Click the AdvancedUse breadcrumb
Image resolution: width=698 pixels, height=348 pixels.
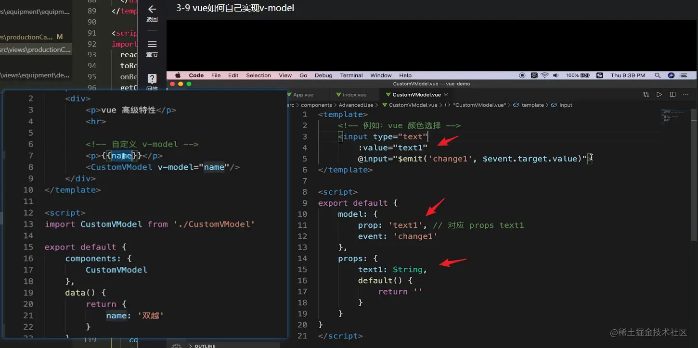point(356,105)
